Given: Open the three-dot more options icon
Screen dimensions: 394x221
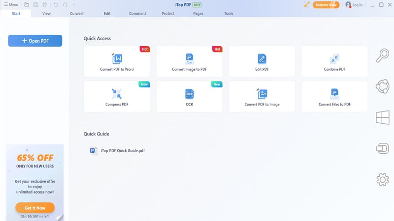Looking at the screenshot, I should [74, 4].
